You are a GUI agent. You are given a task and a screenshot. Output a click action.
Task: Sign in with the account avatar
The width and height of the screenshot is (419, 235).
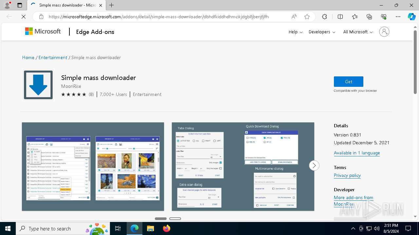384,32
